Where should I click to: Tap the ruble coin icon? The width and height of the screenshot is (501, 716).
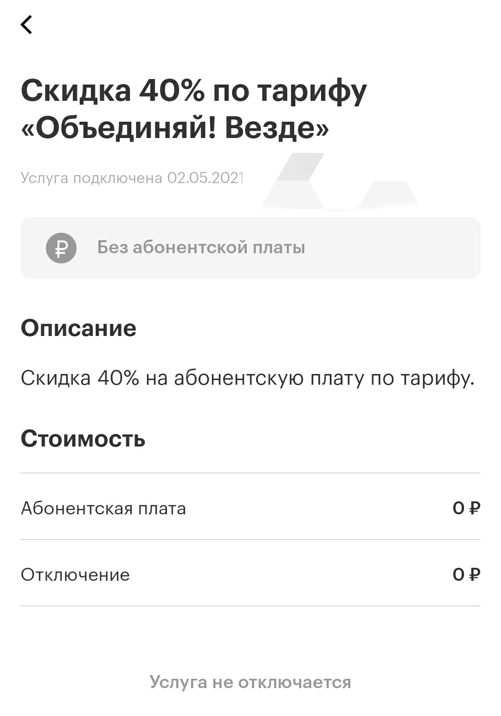[x=61, y=248]
